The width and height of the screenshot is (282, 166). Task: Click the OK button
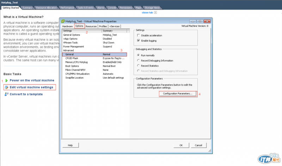pyautogui.click(x=181, y=145)
